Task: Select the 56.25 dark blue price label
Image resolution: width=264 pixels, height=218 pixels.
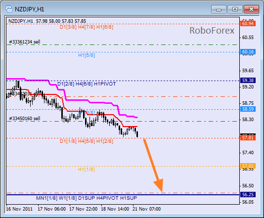Action: click(x=248, y=195)
